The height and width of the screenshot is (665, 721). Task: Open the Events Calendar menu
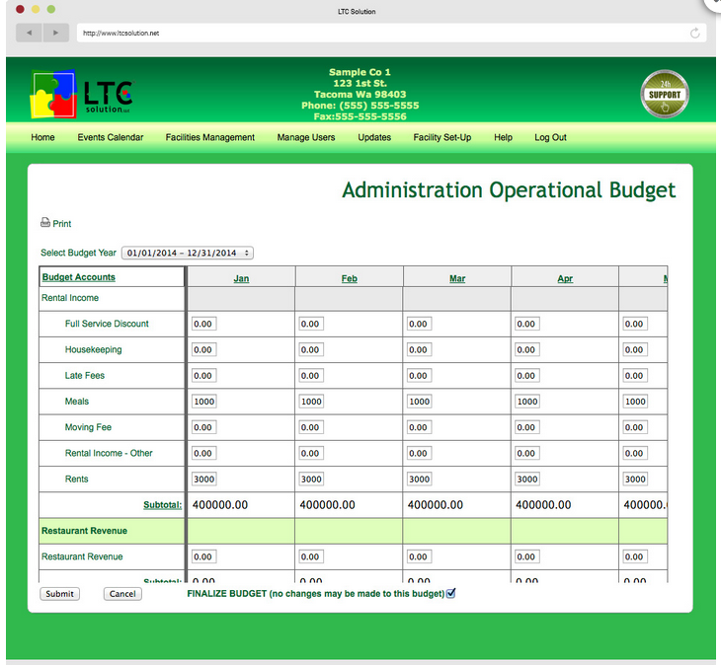coord(111,137)
